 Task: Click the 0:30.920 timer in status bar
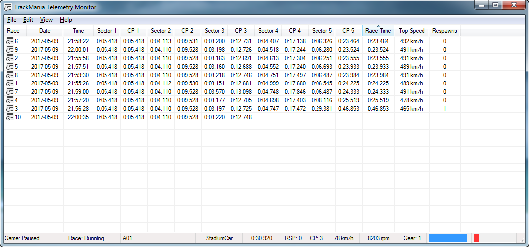click(262, 238)
